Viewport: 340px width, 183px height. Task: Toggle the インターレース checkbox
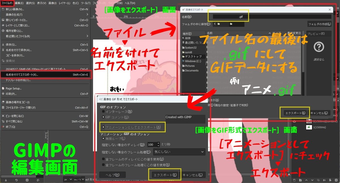click(103, 112)
